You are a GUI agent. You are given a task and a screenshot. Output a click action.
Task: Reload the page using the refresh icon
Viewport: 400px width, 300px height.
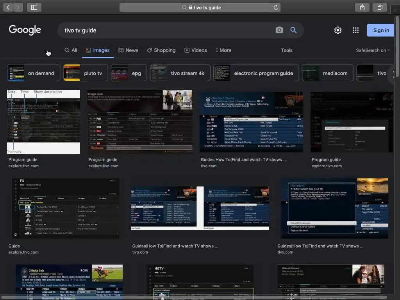(x=276, y=7)
